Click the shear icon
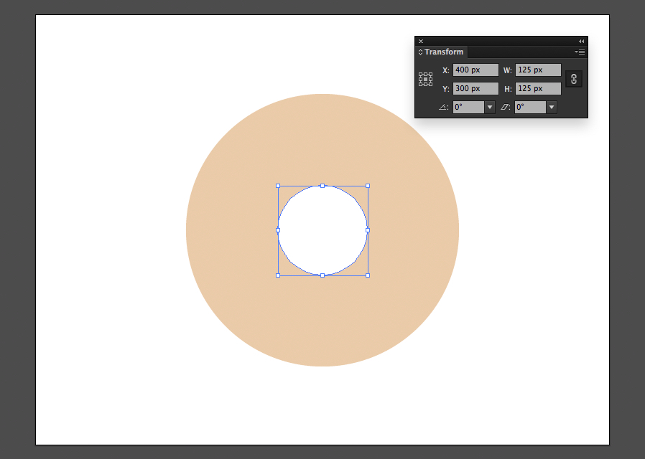This screenshot has width=645, height=459. click(505, 107)
